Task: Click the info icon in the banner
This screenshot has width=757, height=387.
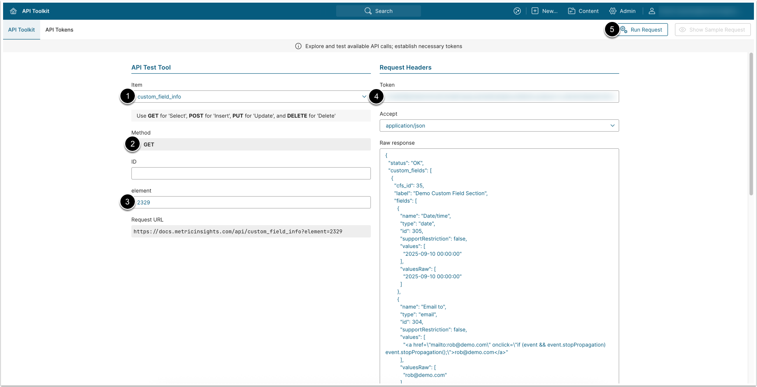Action: [298, 46]
